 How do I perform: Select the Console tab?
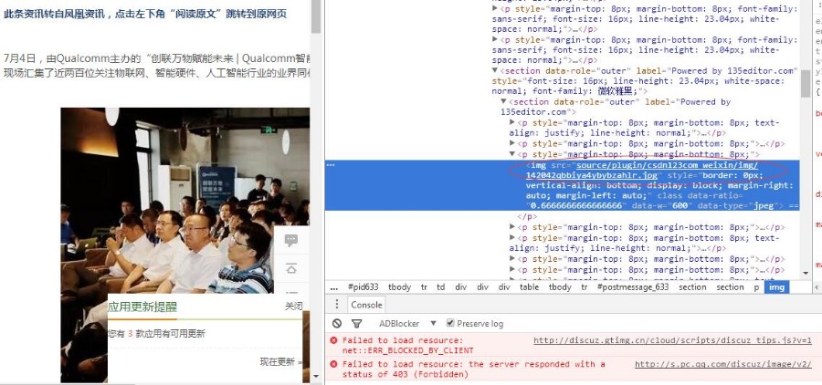[x=366, y=305]
